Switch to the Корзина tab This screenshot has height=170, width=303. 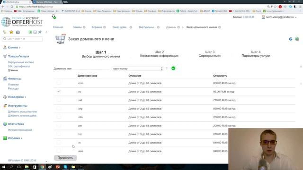click(97, 27)
